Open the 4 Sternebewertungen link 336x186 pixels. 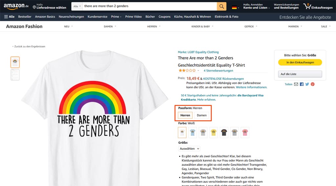pos(218,71)
